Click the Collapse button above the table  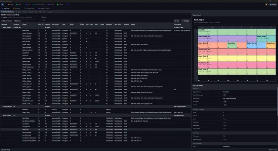[186, 21]
